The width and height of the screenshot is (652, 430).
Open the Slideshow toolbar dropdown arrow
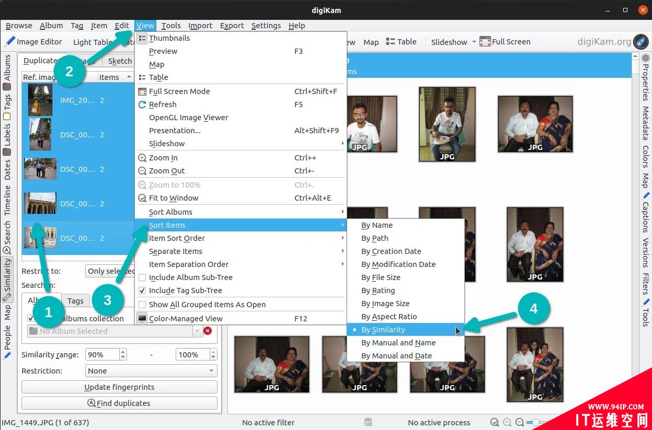tap(474, 42)
